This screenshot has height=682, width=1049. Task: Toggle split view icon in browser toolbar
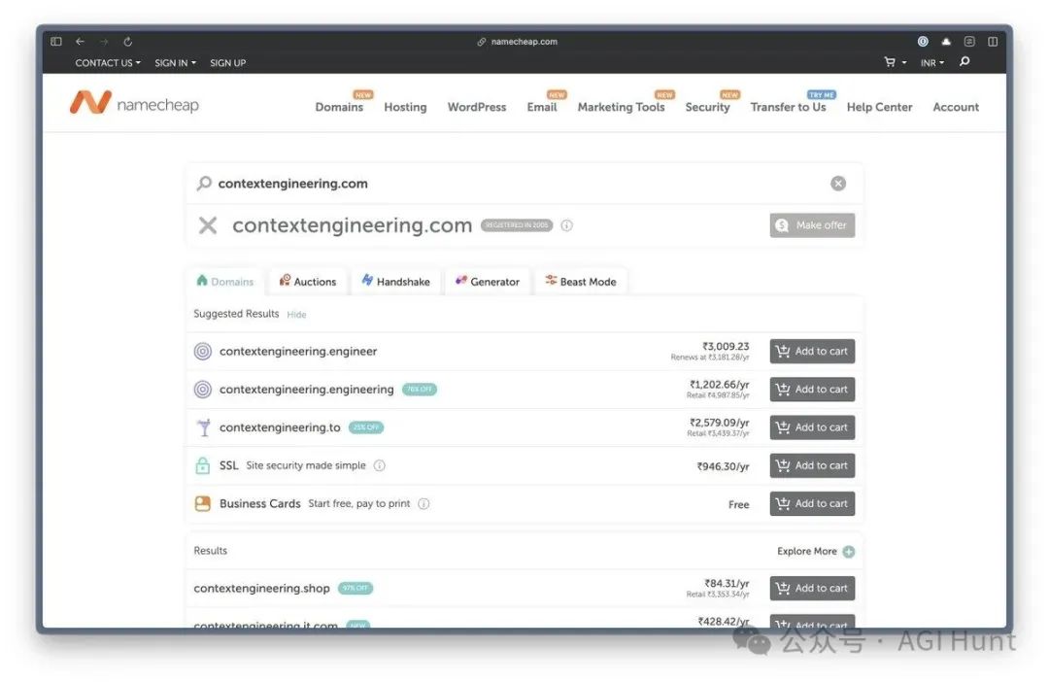pyautogui.click(x=993, y=42)
